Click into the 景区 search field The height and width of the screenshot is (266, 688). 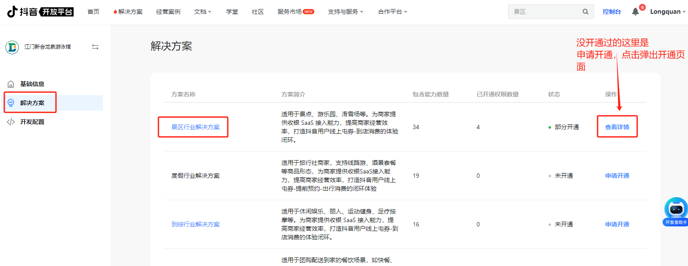pos(545,12)
